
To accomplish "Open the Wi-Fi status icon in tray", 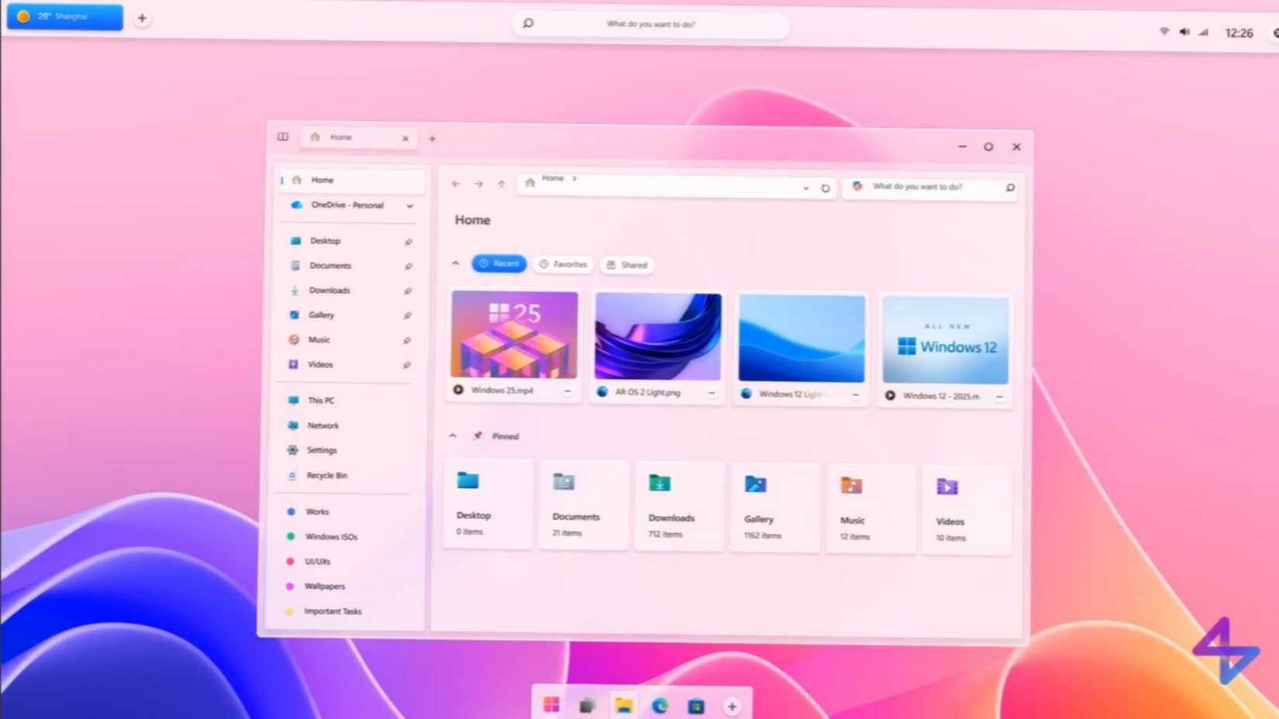I will tap(1164, 32).
